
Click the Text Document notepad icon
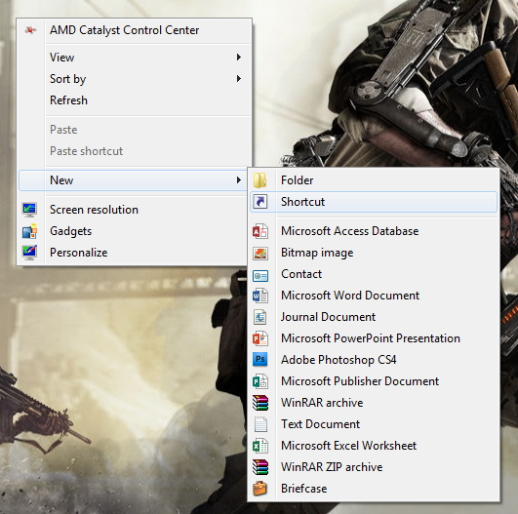coord(260,424)
